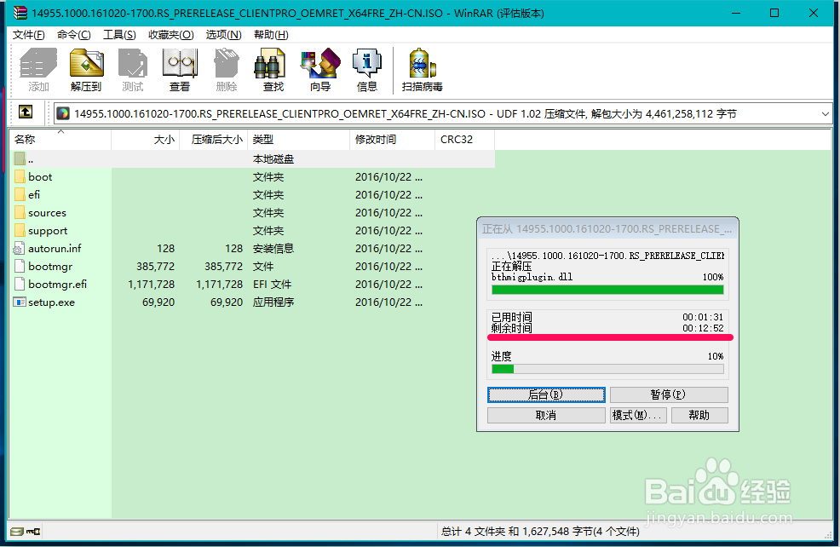840x547 pixels.
Task: Click the archive path input field
Action: [x=443, y=113]
